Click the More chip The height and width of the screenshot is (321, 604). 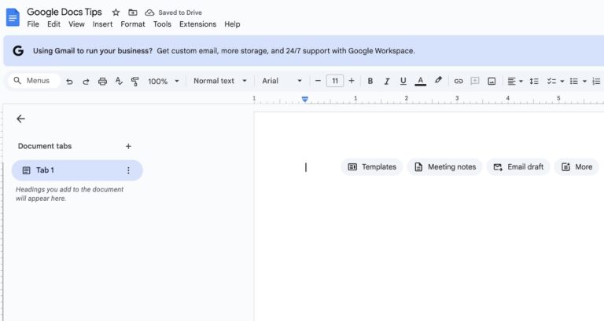point(576,167)
